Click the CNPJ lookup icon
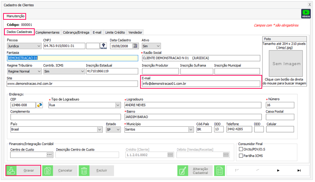315x182 pixels. [103, 46]
